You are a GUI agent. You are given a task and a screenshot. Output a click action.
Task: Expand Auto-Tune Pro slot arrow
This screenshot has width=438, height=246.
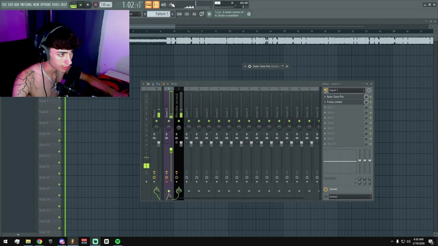pyautogui.click(x=325, y=97)
